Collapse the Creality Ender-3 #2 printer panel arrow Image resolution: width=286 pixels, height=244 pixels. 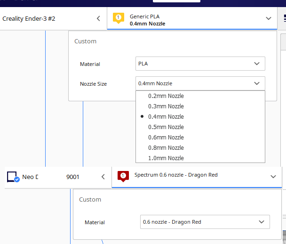pos(98,18)
